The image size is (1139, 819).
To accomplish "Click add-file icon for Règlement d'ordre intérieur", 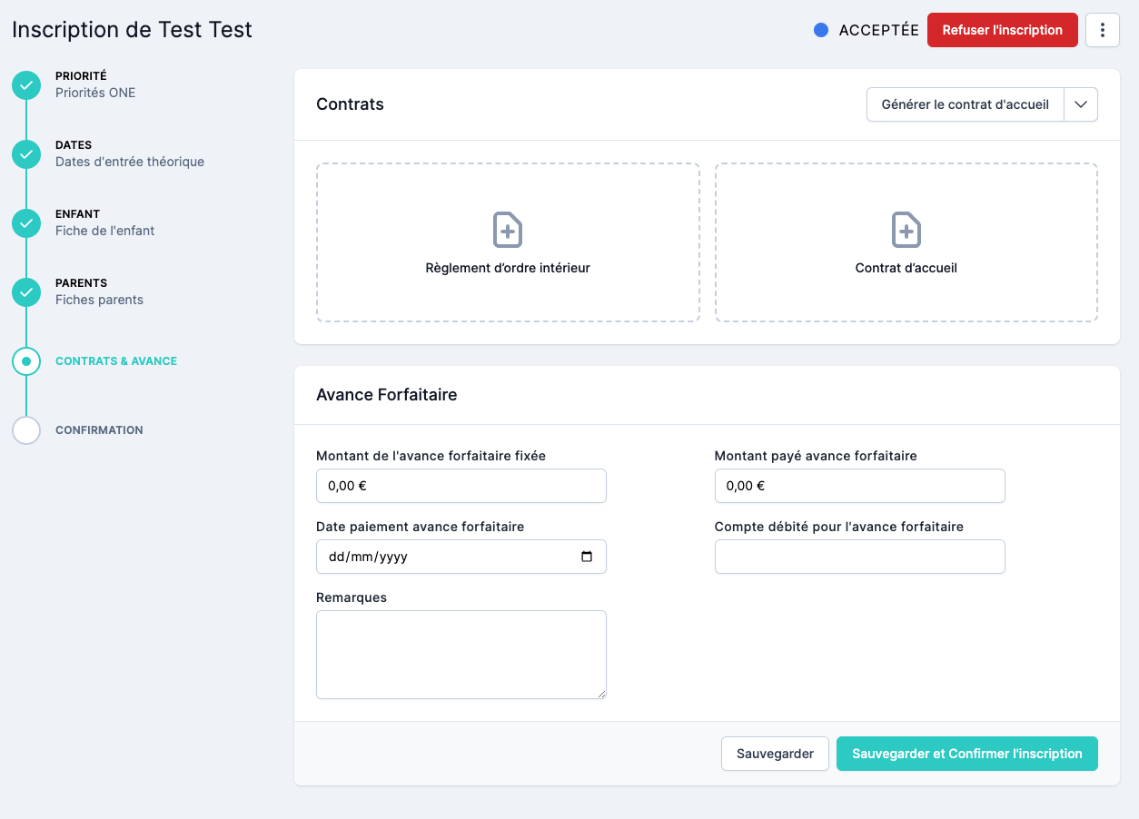I will pyautogui.click(x=507, y=230).
